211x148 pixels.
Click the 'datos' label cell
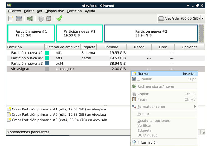pyautogui.click(x=86, y=58)
